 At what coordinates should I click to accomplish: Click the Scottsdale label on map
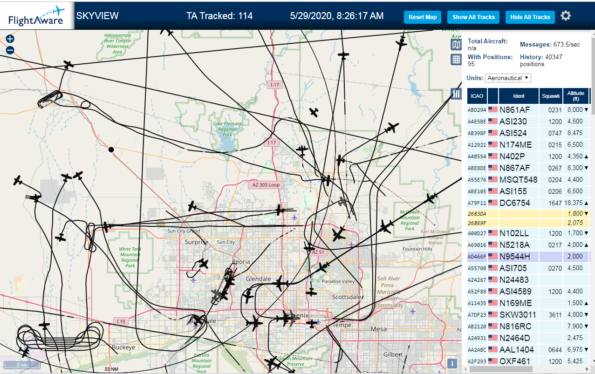pyautogui.click(x=347, y=297)
